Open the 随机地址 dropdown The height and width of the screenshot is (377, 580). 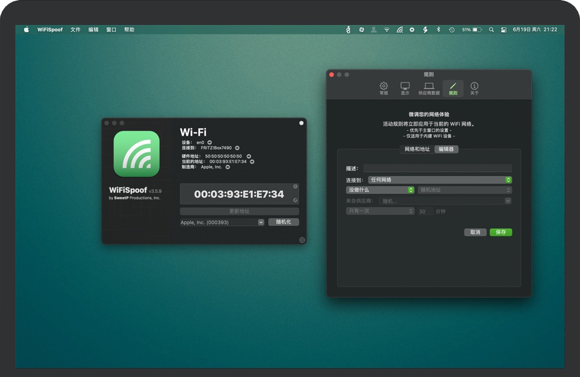coord(465,190)
